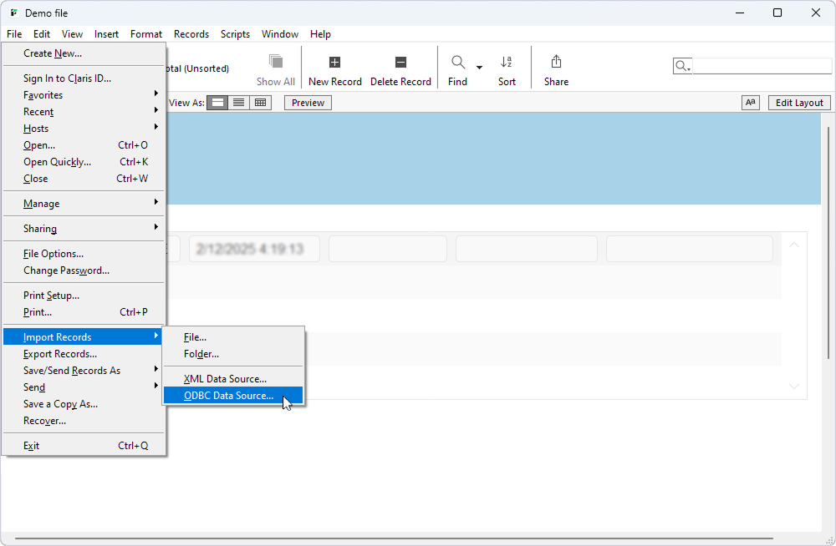Click the down chevron in the portal
The width and height of the screenshot is (836, 546).
coord(794,387)
